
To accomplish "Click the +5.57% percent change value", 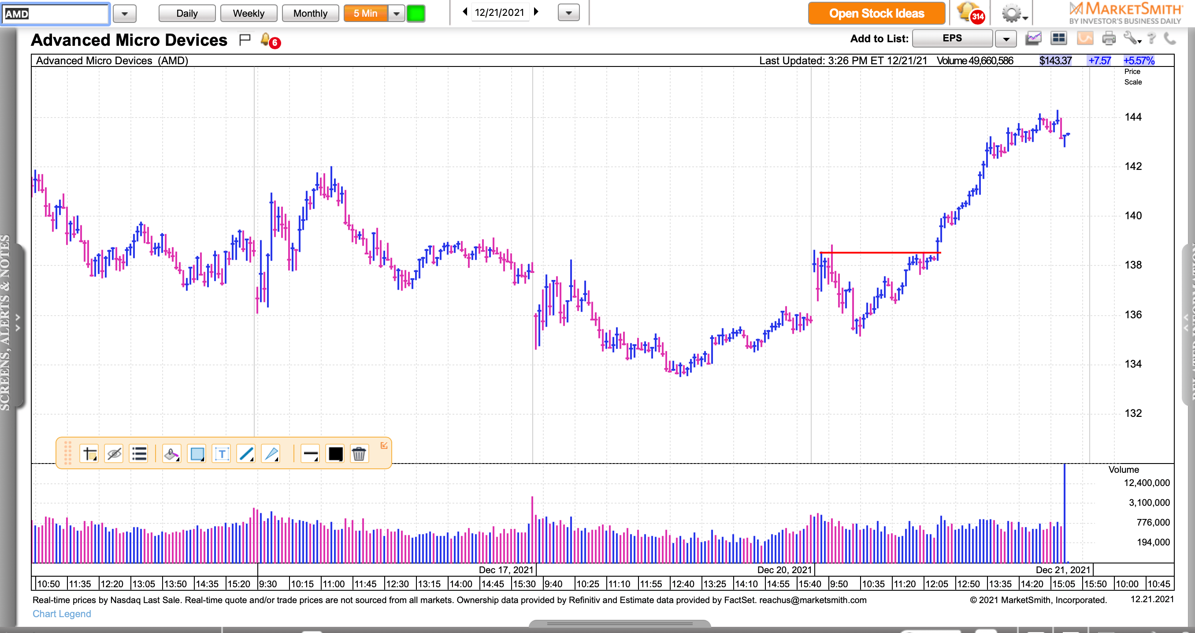I will tap(1139, 61).
